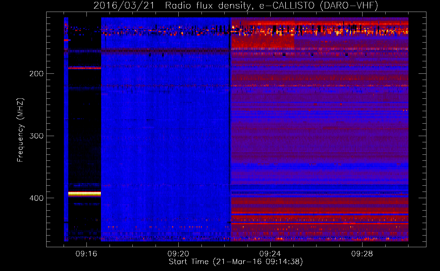Click the 300 frequency tick label

click(x=36, y=136)
